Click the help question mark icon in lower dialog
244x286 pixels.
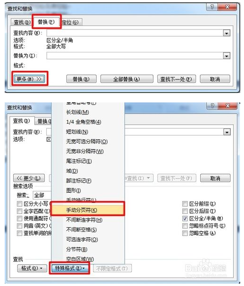click(x=212, y=106)
